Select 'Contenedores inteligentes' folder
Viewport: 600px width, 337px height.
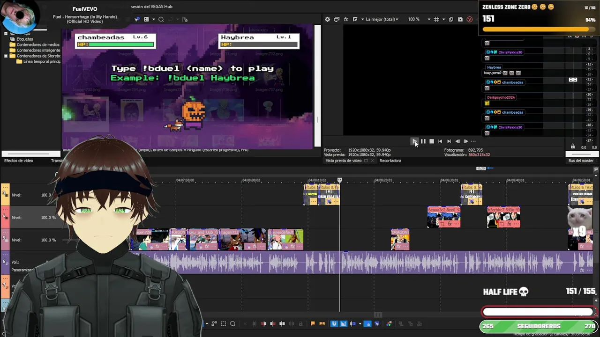point(38,50)
